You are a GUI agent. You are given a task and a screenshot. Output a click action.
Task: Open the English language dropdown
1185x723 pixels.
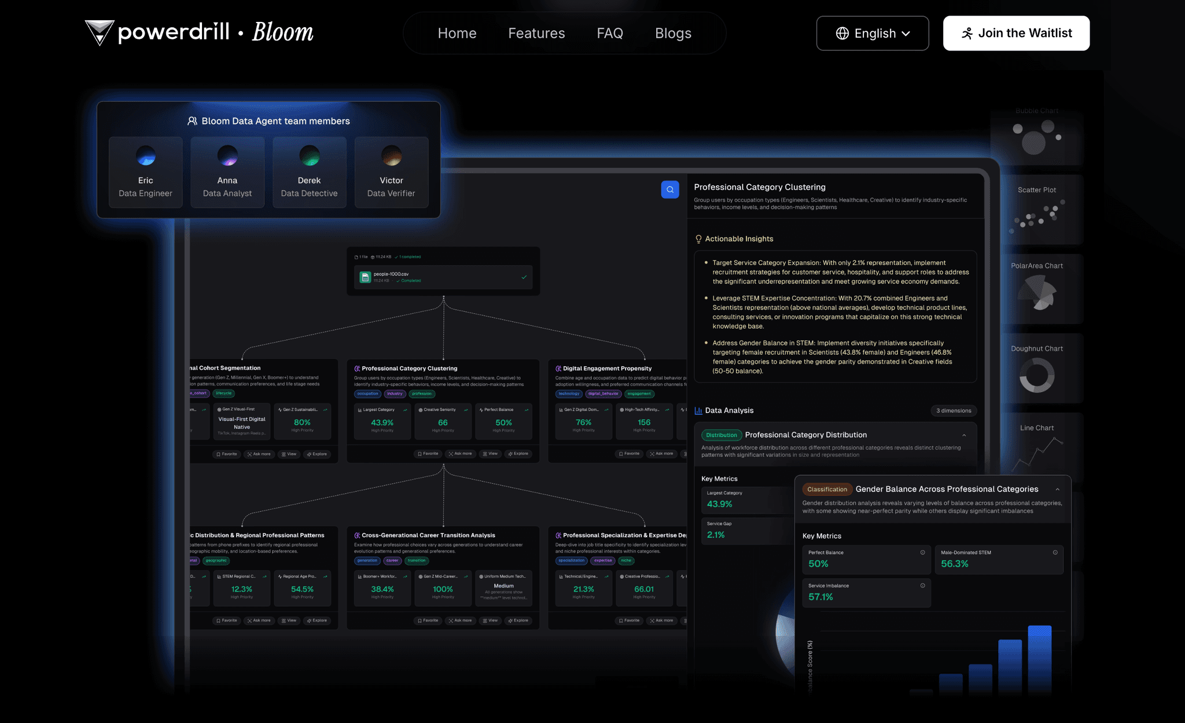[x=873, y=34]
